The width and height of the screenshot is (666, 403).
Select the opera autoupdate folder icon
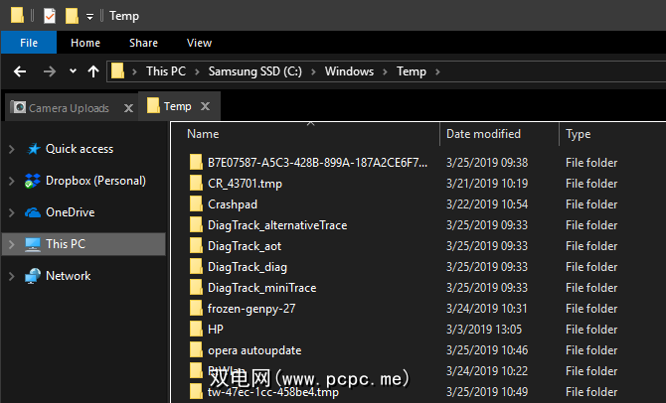[x=196, y=349]
